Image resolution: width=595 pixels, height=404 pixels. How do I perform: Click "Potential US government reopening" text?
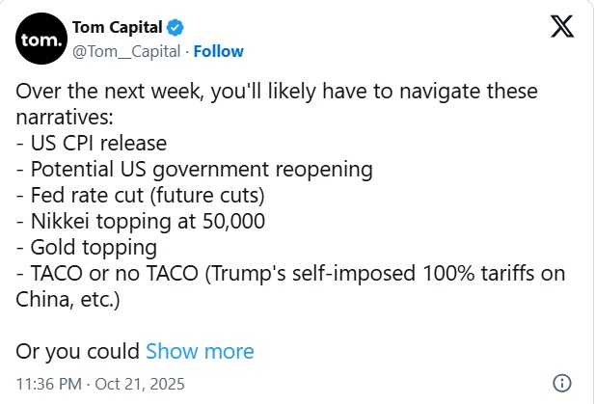click(195, 169)
